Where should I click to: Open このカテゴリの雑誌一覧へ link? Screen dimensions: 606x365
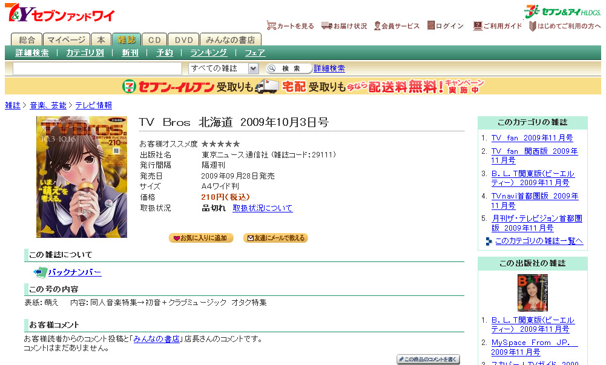pyautogui.click(x=539, y=241)
